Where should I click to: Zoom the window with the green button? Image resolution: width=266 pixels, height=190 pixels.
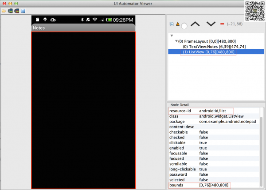coord(16,4)
